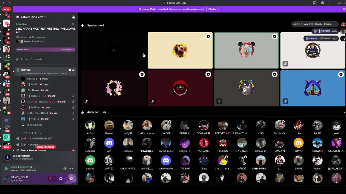Image resolution: width=346 pixels, height=194 pixels.
Task: Toggle microphone mute in user panel
Action: [x=51, y=179]
